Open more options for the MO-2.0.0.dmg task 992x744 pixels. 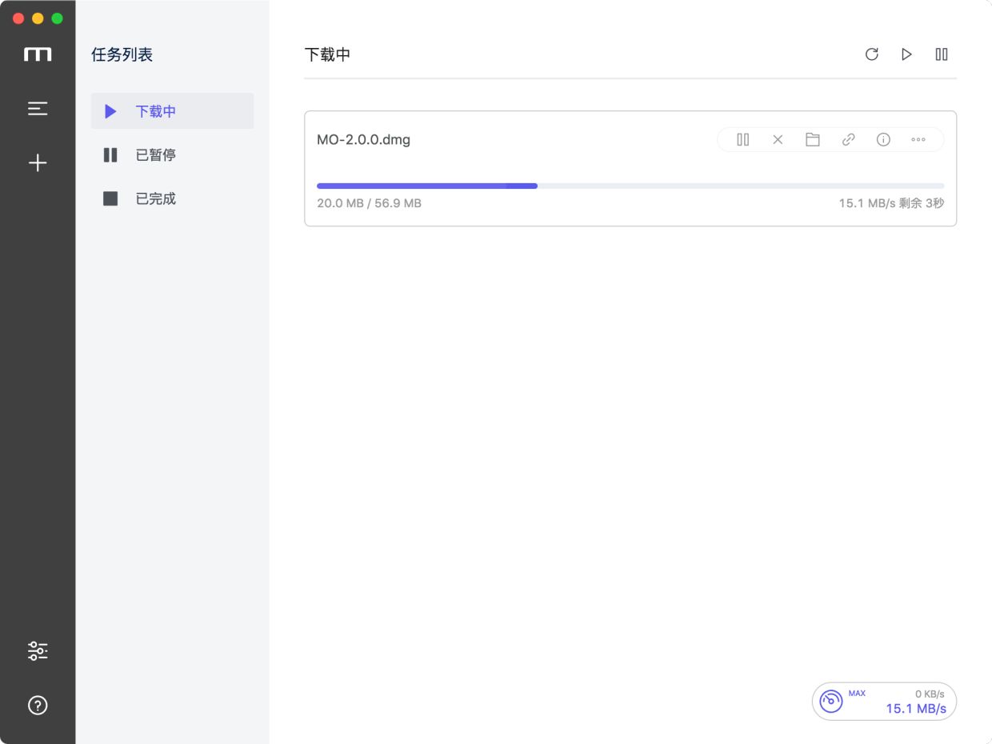tap(918, 139)
